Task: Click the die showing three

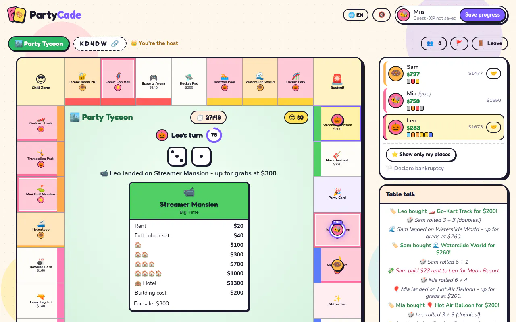Action: pos(177,157)
